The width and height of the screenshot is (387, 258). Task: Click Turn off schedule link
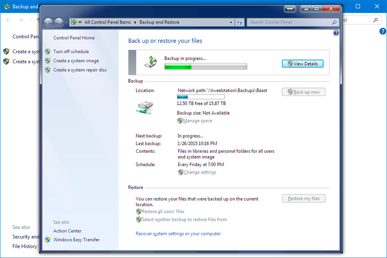coord(71,51)
